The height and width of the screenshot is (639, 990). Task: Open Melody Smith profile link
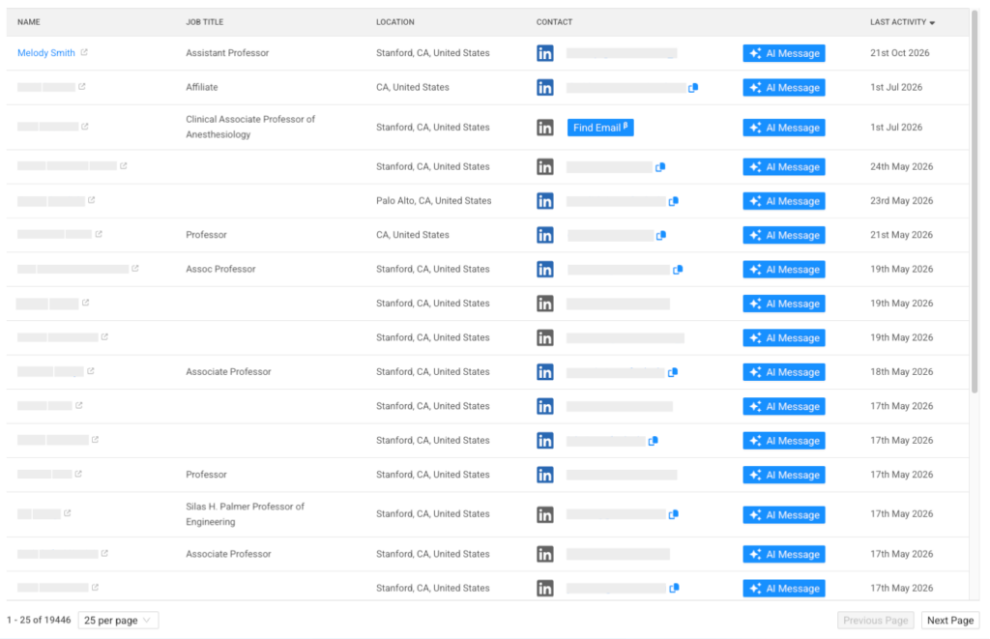(x=46, y=53)
